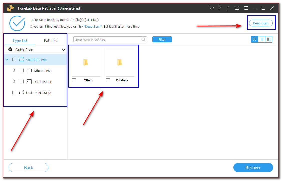Follow the "Deep Scan" hyperlink in message
Image resolution: width=282 pixels, height=181 pixels.
pyautogui.click(x=93, y=27)
